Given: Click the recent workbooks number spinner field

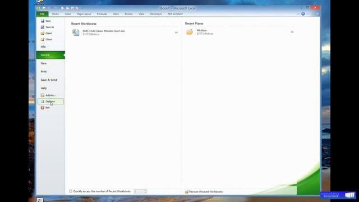Looking at the screenshot, I should tap(140, 191).
